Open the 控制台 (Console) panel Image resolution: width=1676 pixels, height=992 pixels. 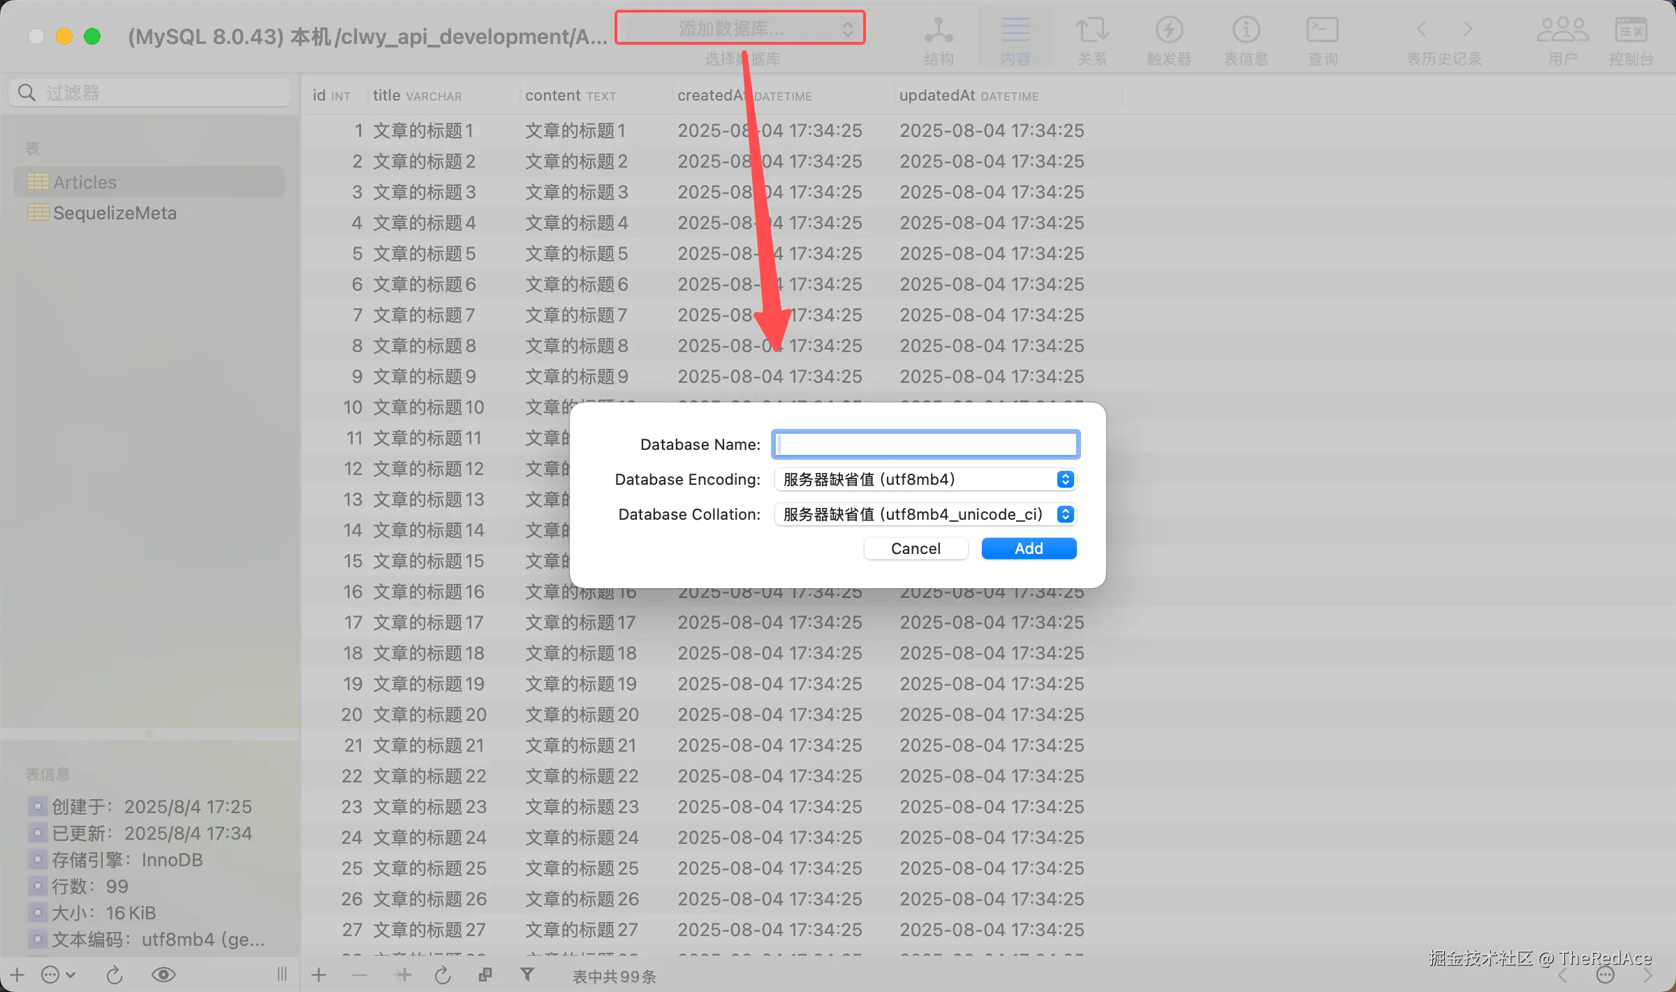(x=1631, y=39)
